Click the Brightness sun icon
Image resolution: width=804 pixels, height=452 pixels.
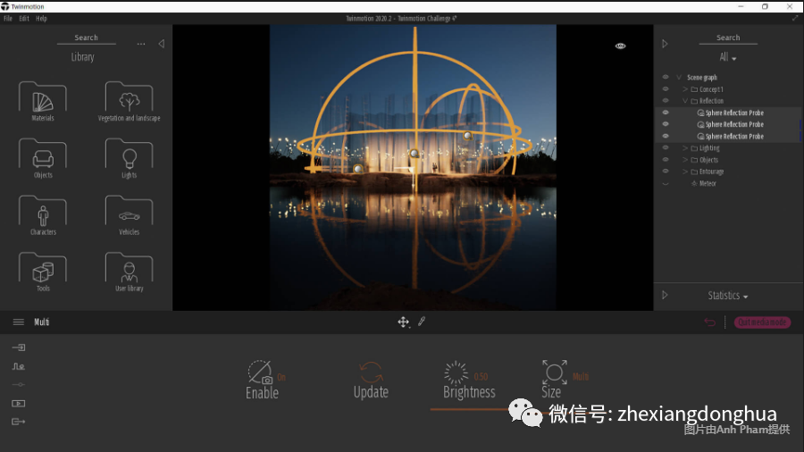[x=456, y=372]
